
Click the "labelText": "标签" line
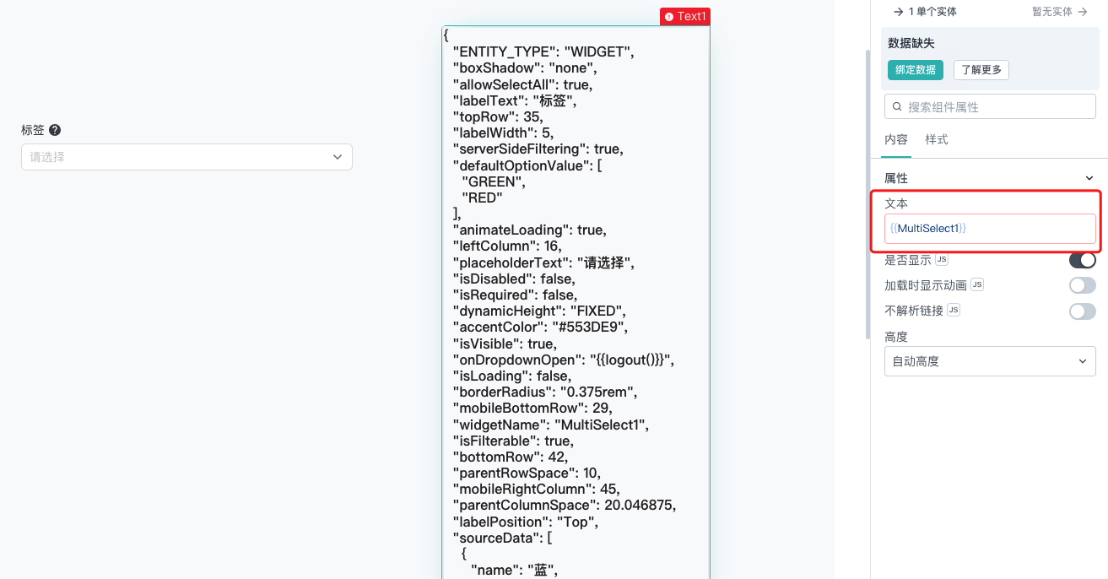pyautogui.click(x=515, y=100)
